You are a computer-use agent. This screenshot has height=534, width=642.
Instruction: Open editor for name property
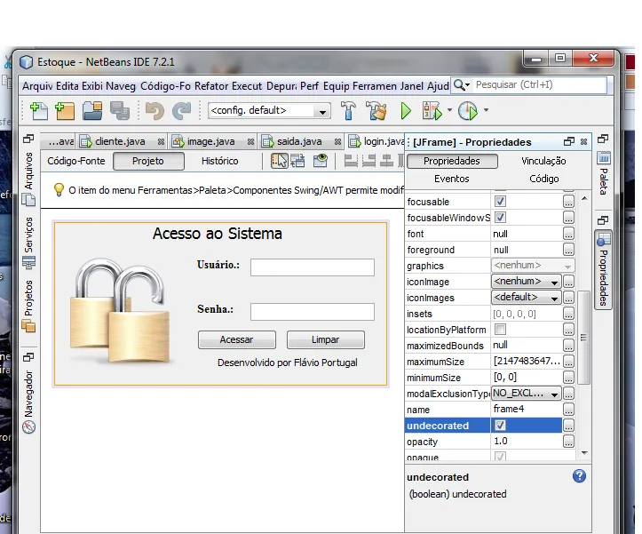568,409
